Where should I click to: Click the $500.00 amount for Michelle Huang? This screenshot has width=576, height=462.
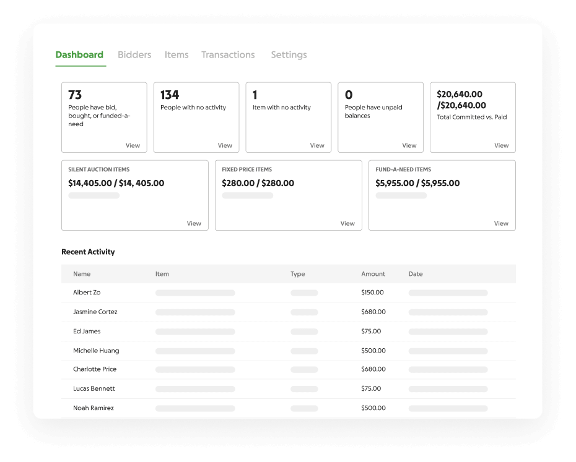pos(373,351)
